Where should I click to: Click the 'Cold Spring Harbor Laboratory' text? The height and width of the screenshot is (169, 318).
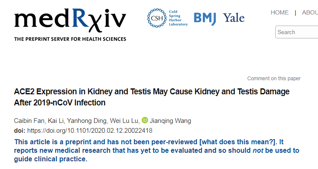[178, 18]
